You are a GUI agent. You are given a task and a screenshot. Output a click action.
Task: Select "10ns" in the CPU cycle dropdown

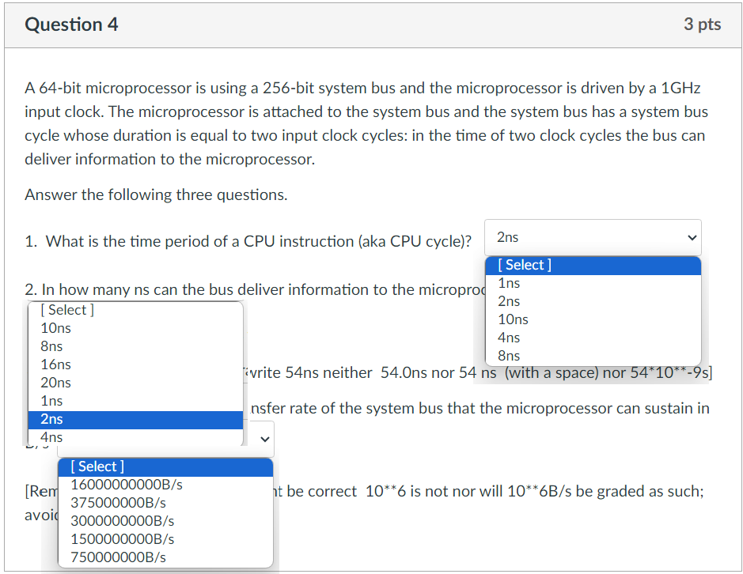coord(512,319)
